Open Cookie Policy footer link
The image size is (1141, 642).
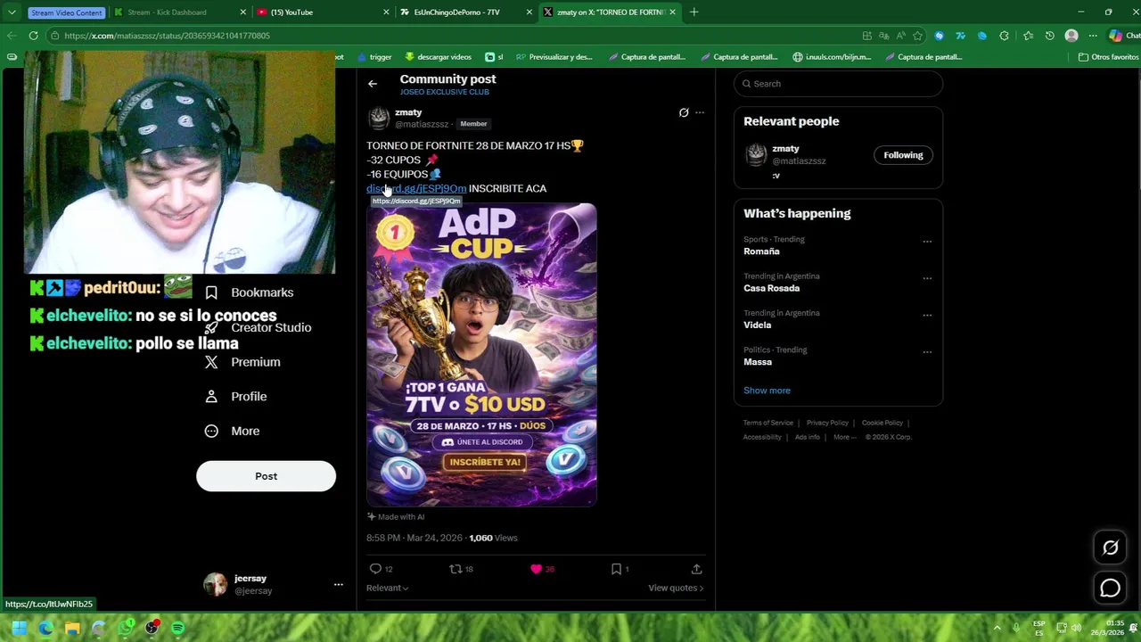(882, 423)
